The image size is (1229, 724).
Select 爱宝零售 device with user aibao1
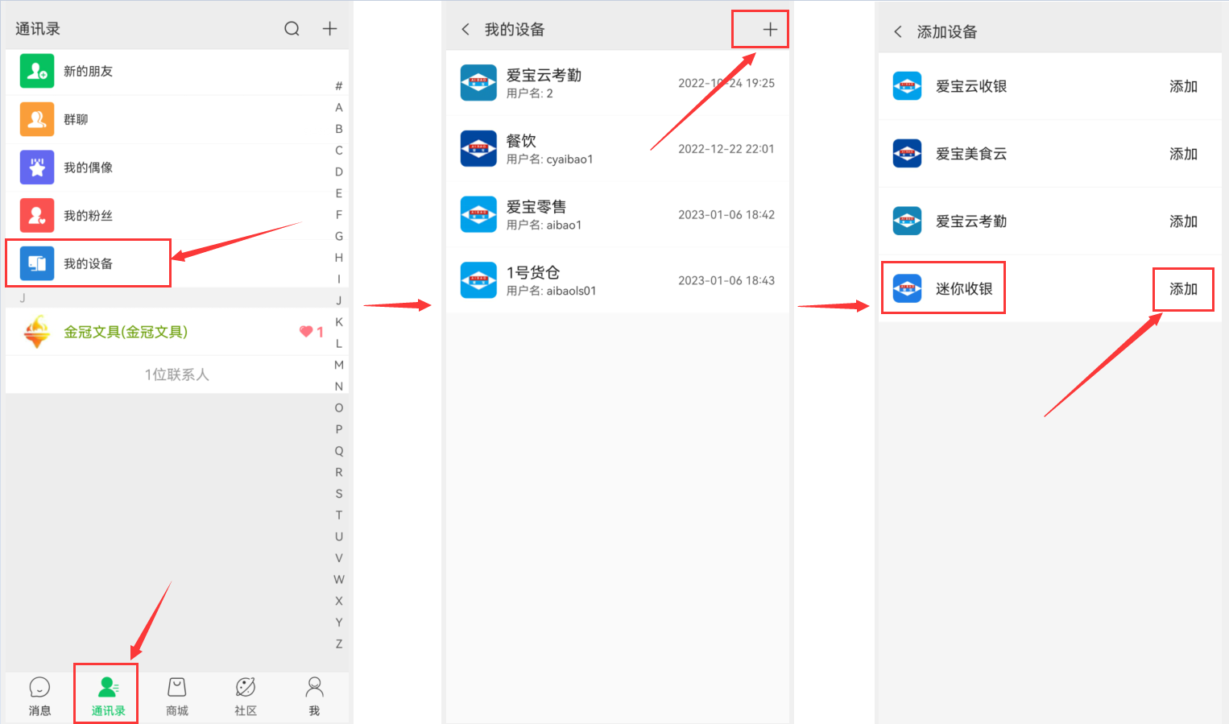[617, 215]
